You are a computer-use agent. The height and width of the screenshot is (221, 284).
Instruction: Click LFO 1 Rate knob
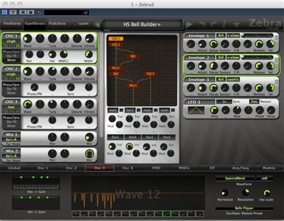237,110
